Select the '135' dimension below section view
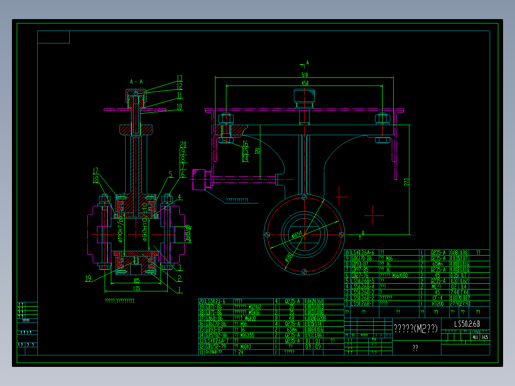Screen dimensions: 515x386 [136, 289]
